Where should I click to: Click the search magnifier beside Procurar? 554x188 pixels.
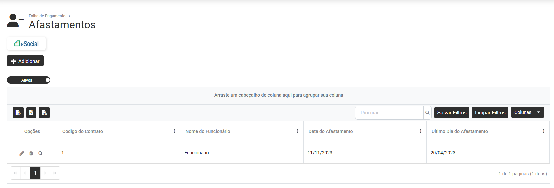point(427,113)
